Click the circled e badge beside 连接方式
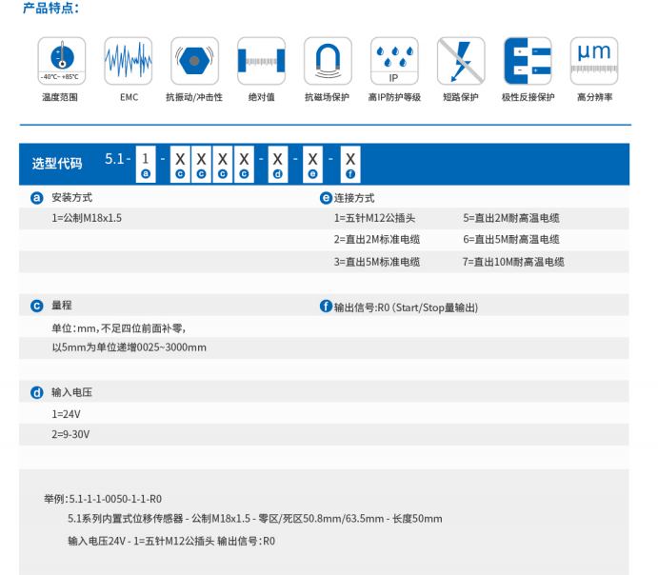This screenshot has height=575, width=658. click(325, 198)
